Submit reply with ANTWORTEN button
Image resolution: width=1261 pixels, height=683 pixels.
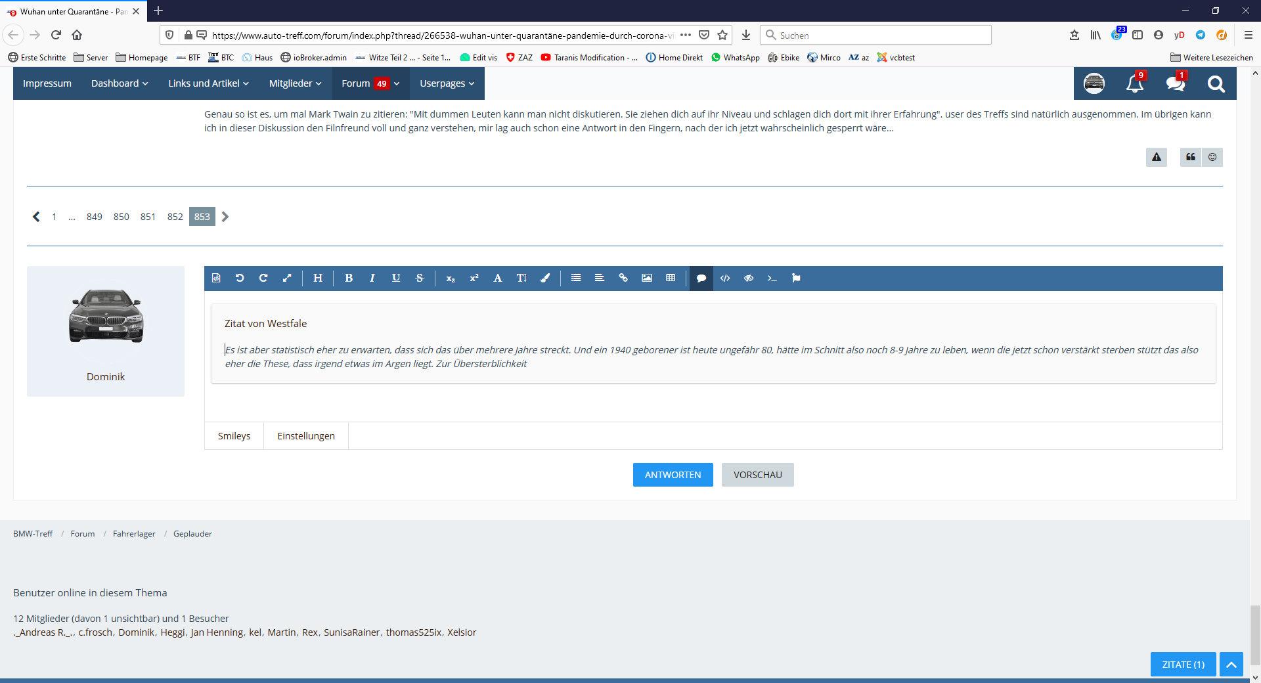[x=673, y=475]
